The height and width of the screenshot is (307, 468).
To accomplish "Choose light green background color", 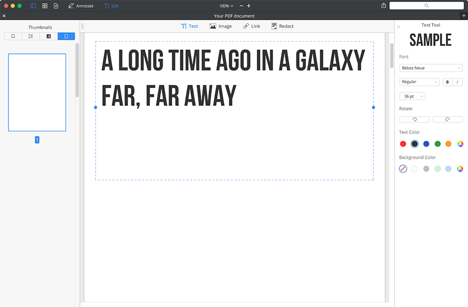I will pos(437,169).
